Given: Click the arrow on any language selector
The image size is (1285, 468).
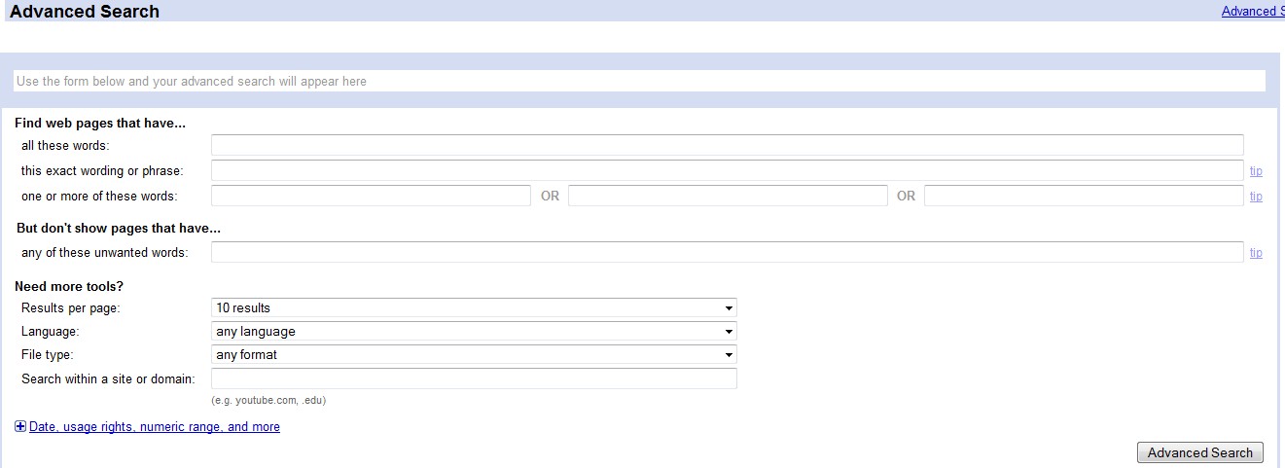Looking at the screenshot, I should coord(729,332).
